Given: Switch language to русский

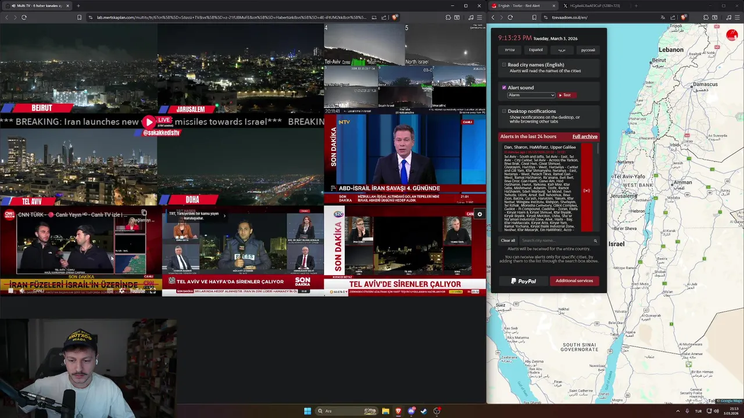Looking at the screenshot, I should tap(588, 50).
